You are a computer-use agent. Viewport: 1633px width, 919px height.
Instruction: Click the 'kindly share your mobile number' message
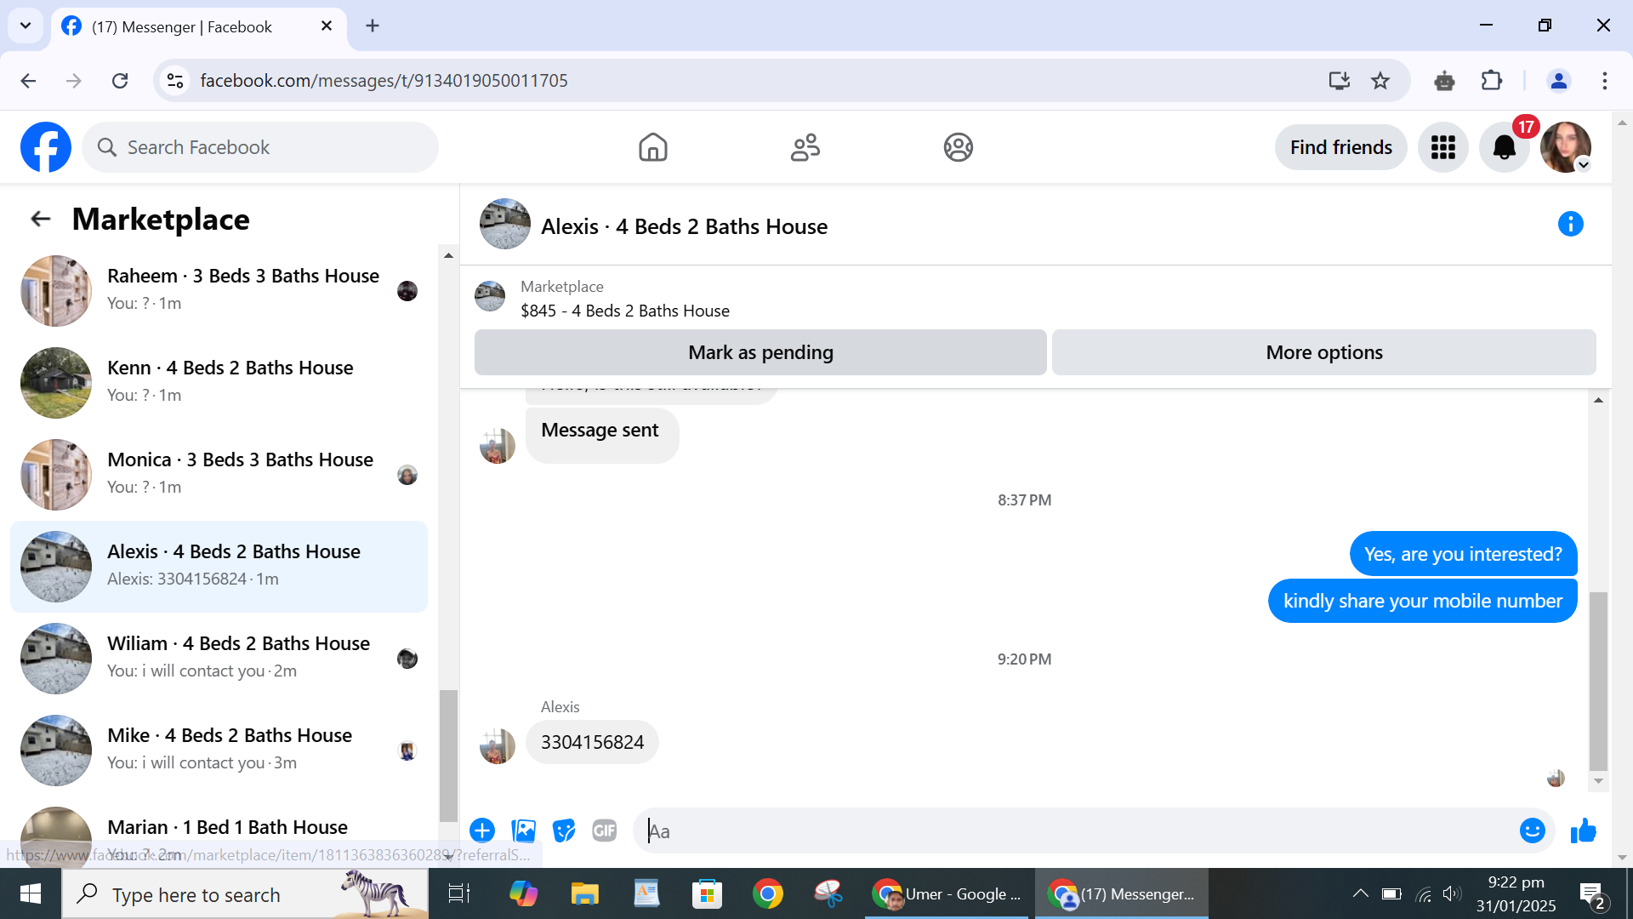[1422, 601]
